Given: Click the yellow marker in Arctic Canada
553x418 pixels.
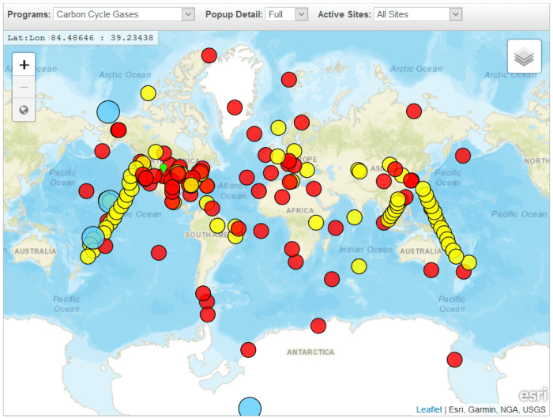Looking at the screenshot, I should coord(149,93).
